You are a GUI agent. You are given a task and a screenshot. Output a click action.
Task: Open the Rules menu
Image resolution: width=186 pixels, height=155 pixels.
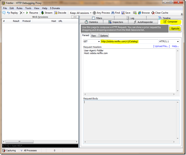(x=19, y=8)
